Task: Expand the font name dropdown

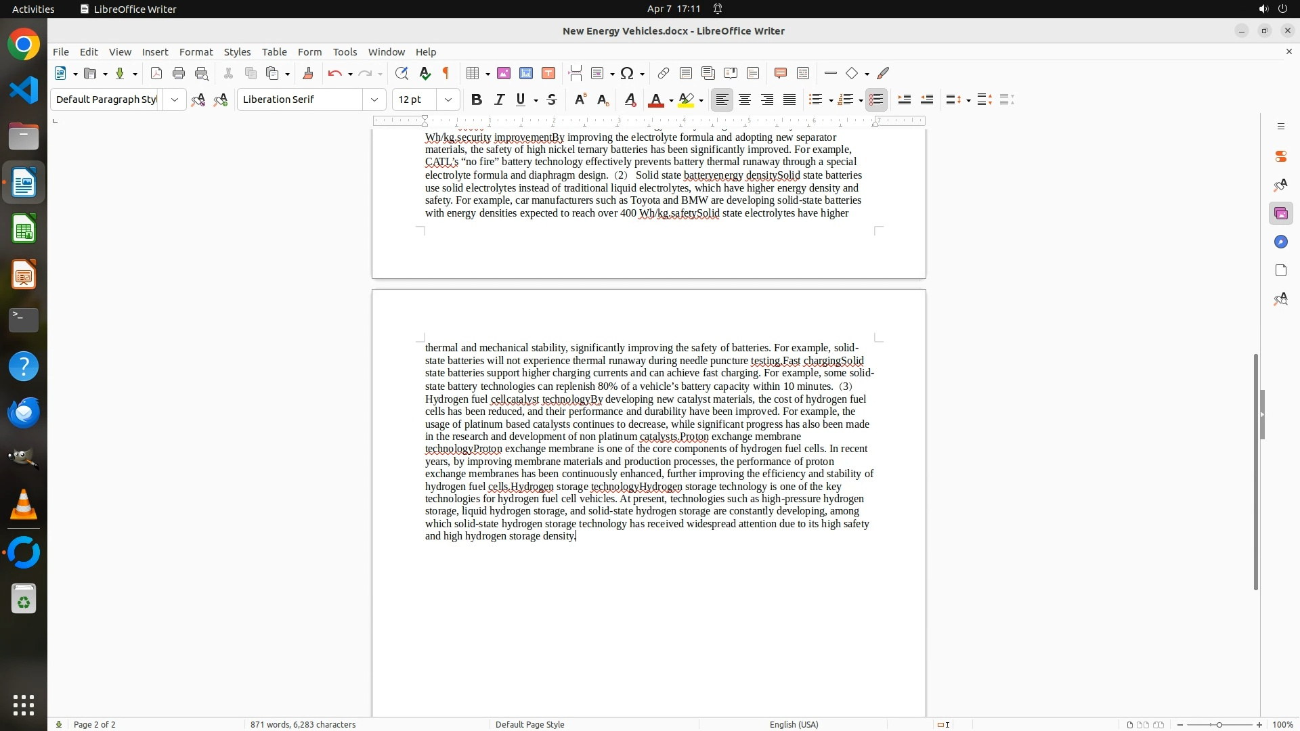Action: point(374,100)
